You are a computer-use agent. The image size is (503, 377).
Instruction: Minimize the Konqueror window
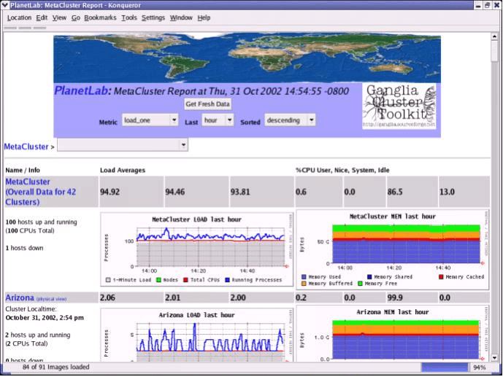478,5
